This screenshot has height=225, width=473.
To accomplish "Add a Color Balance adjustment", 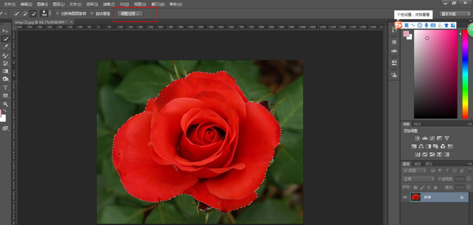I will coord(421,146).
